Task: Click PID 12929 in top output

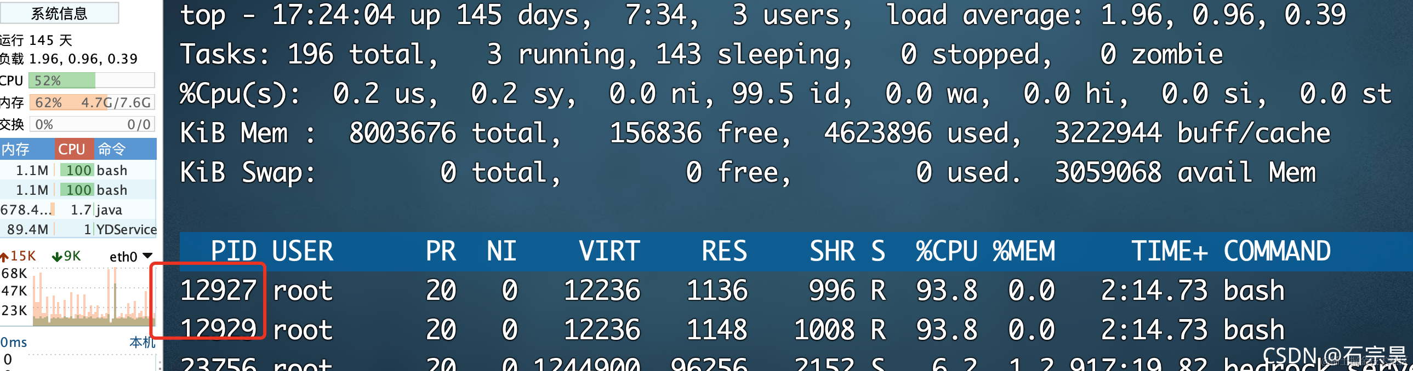Action: pyautogui.click(x=218, y=330)
